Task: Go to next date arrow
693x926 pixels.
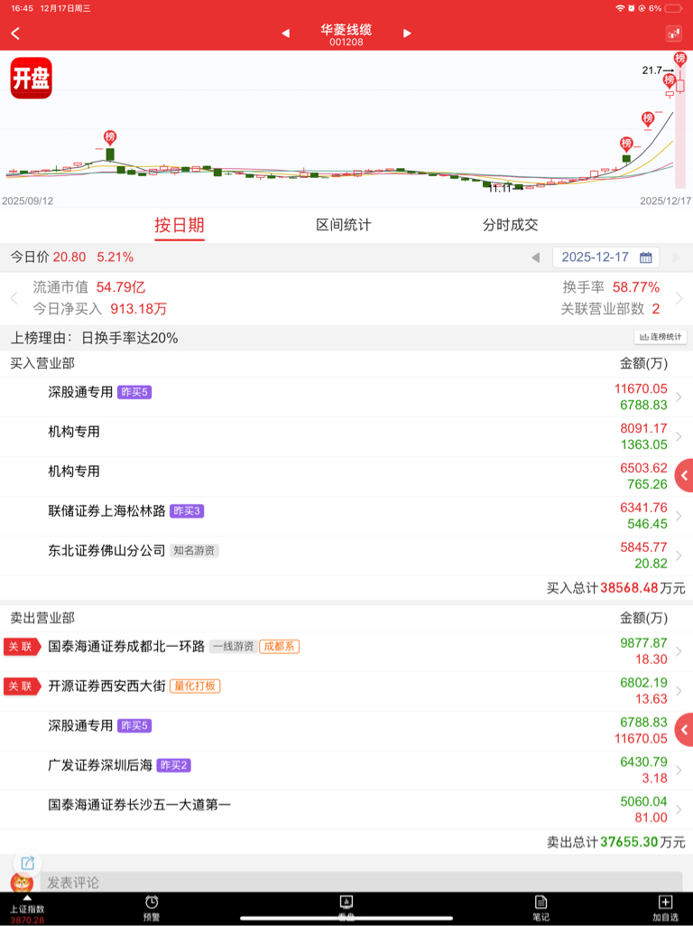Action: [x=677, y=257]
